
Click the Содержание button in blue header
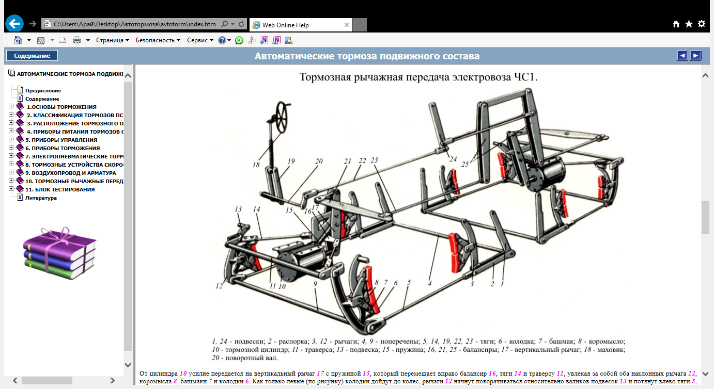point(32,56)
